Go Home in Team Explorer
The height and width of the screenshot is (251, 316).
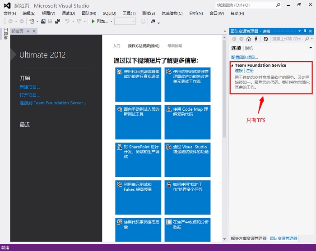tap(249, 39)
